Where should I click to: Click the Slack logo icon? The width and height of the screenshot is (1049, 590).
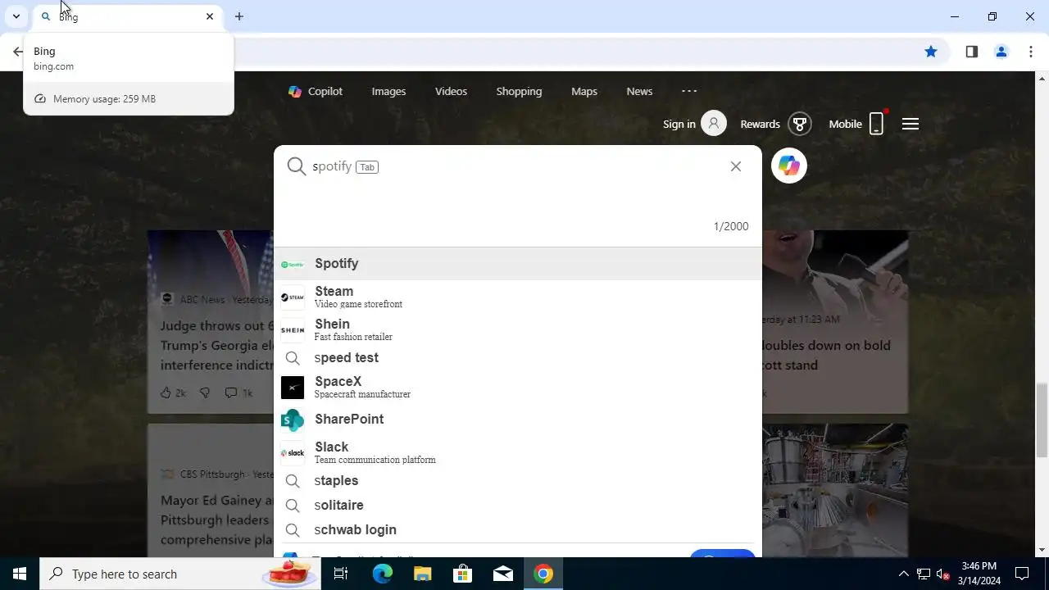(293, 453)
